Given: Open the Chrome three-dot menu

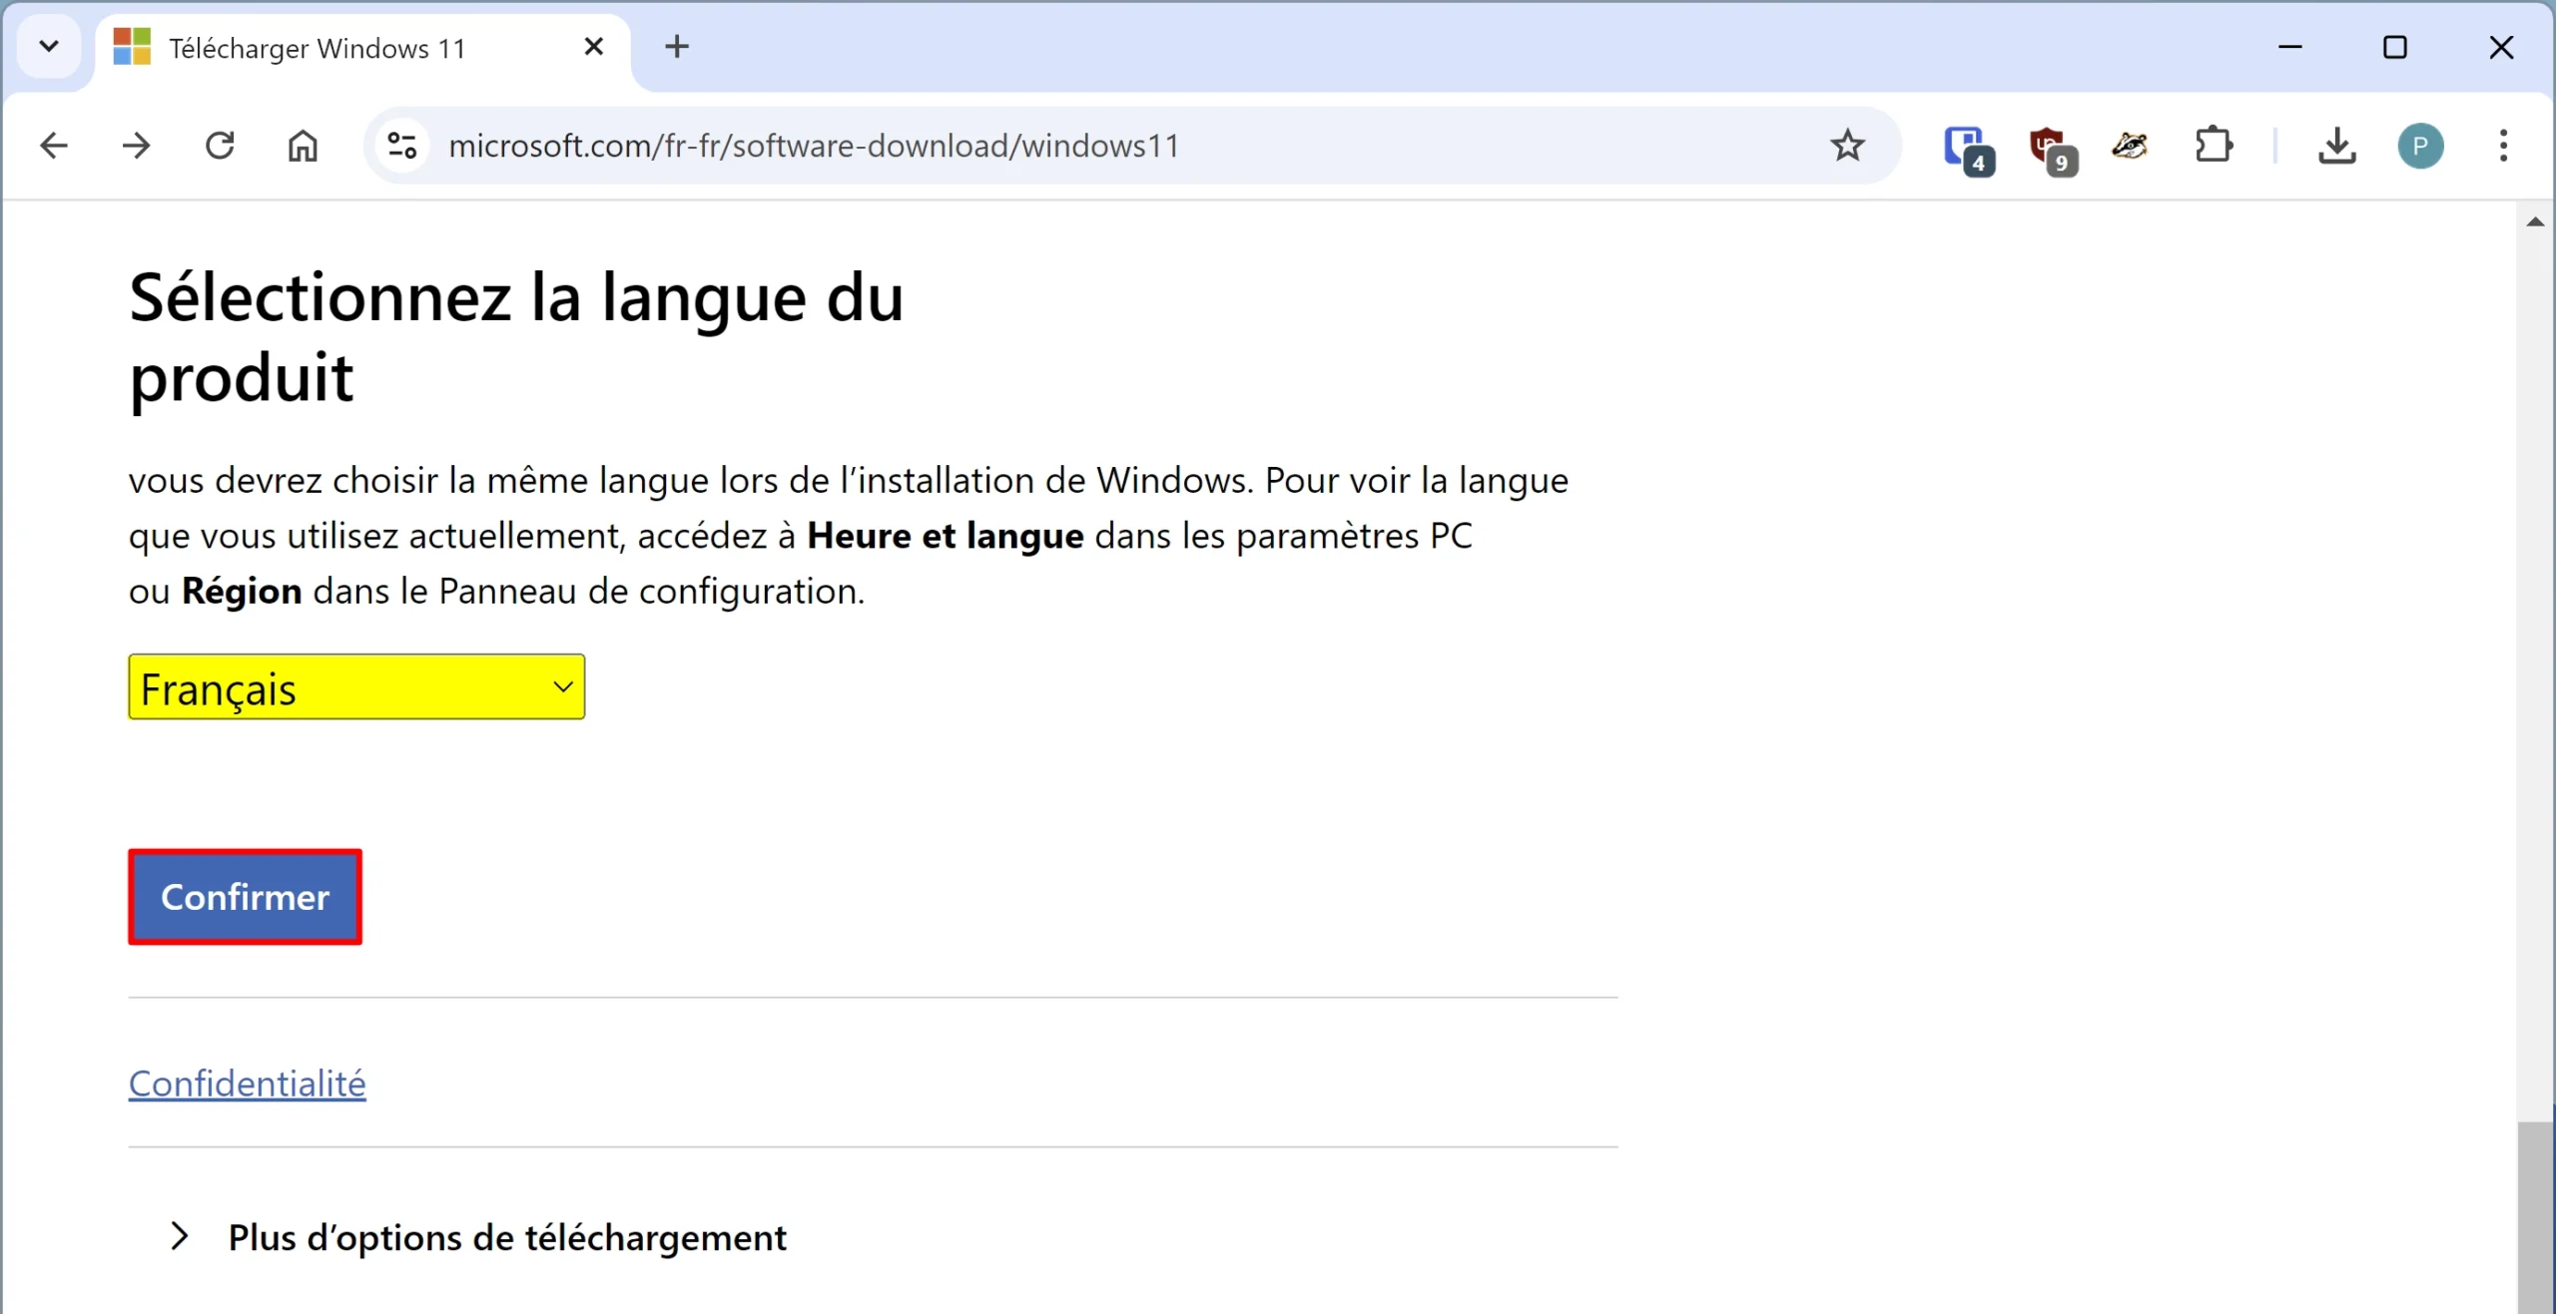Looking at the screenshot, I should (x=2503, y=146).
